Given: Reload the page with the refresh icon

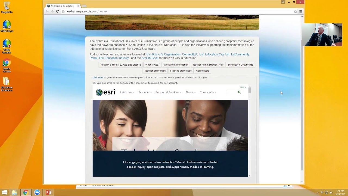Looking at the screenshot, I should pos(57,11).
